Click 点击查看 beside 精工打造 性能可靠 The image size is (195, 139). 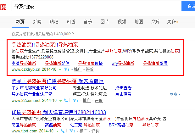tap(123, 94)
